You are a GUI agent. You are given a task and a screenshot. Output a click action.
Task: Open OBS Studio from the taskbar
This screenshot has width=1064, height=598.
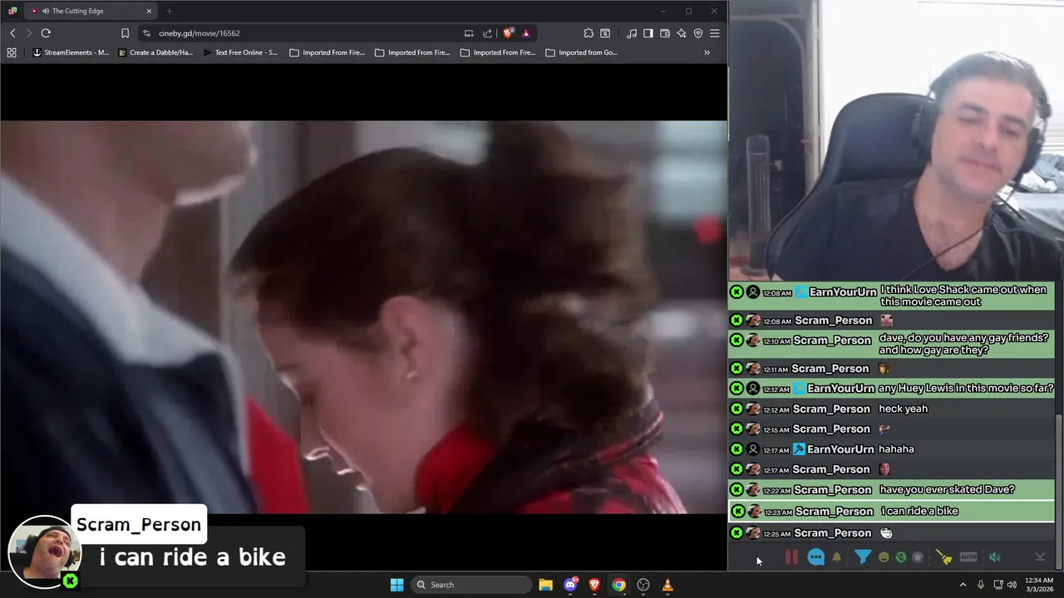click(x=643, y=585)
